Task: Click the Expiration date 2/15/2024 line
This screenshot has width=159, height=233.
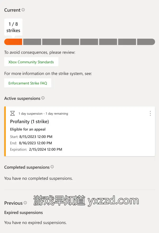Action: (x=36, y=149)
